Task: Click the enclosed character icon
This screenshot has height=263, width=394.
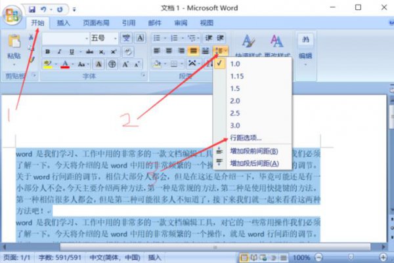Action: click(x=112, y=64)
